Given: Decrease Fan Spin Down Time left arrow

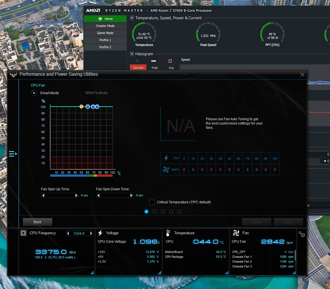Looking at the screenshot, I should coord(98,195).
